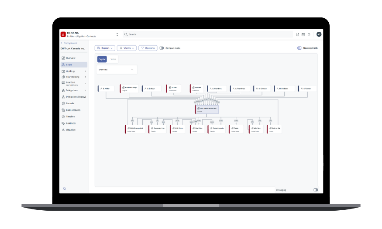
Task: Open the document report icon in top bar
Action: point(297,34)
